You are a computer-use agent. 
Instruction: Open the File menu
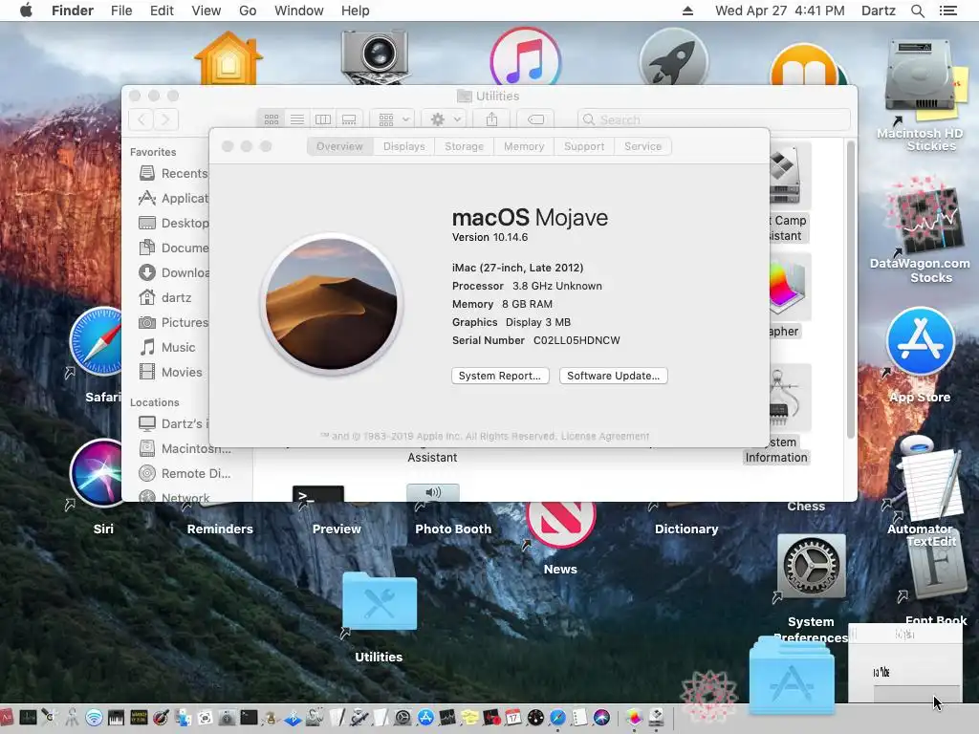click(x=121, y=11)
